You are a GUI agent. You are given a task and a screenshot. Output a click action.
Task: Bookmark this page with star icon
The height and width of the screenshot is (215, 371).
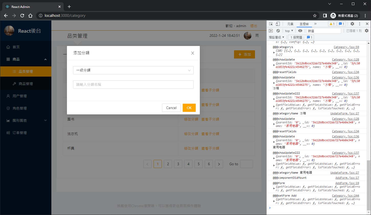pyautogui.click(x=315, y=16)
